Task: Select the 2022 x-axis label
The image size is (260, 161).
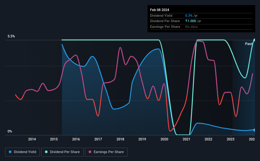Action: click(208, 139)
